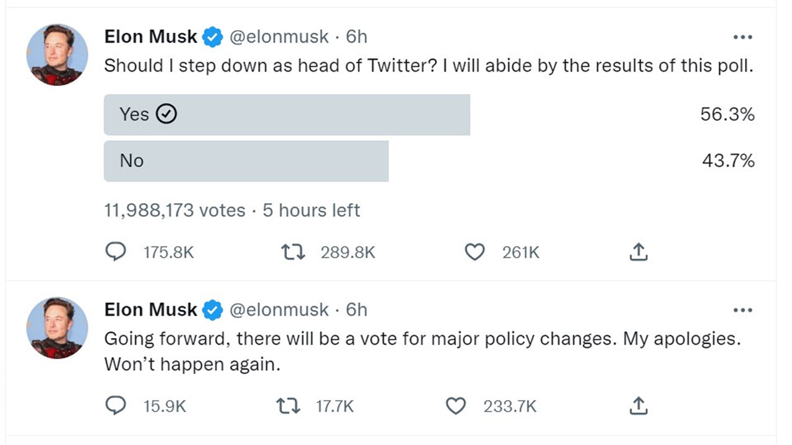This screenshot has width=792, height=445.
Task: Click the first tweet's profile avatar
Action: 57,55
